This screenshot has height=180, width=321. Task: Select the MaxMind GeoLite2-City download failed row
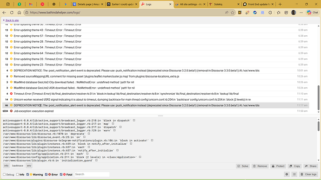(155, 82)
